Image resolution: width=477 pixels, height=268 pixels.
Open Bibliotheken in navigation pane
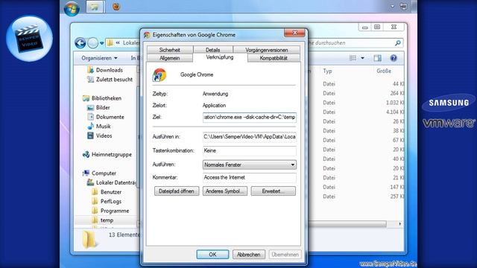(x=106, y=98)
